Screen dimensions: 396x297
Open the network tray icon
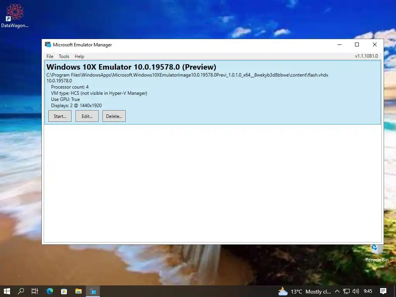tap(346, 292)
